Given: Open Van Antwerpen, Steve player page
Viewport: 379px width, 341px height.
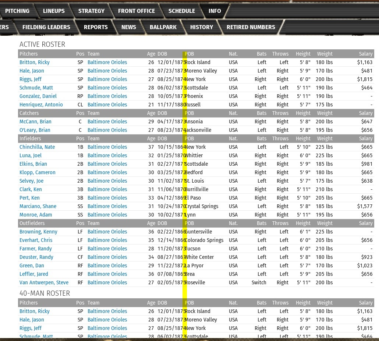Looking at the screenshot, I should pos(44,282).
